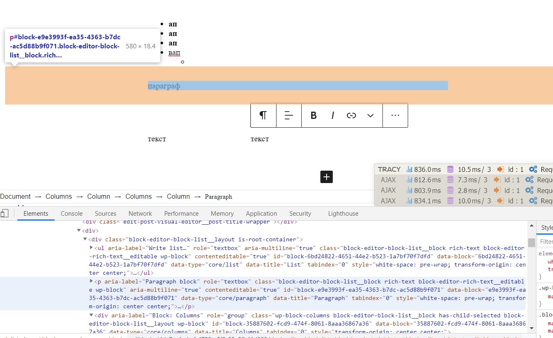Click the 812.6 ms AJAX timing value
Image resolution: width=553 pixels, height=338 pixels.
(x=428, y=180)
